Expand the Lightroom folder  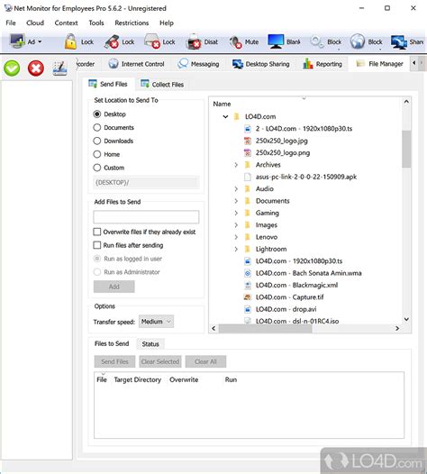pyautogui.click(x=236, y=249)
